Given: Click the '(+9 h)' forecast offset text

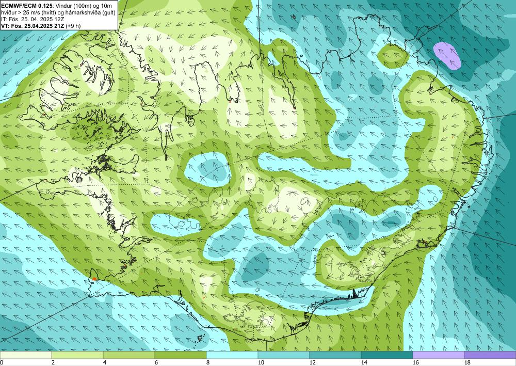Looking at the screenshot, I should pos(73,26).
